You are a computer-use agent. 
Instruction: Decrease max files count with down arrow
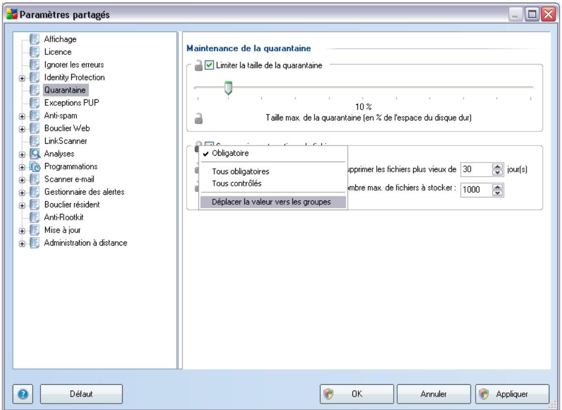pyautogui.click(x=498, y=193)
